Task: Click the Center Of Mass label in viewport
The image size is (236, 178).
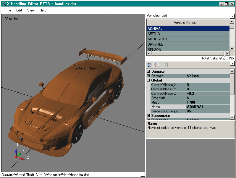Action: (85, 68)
